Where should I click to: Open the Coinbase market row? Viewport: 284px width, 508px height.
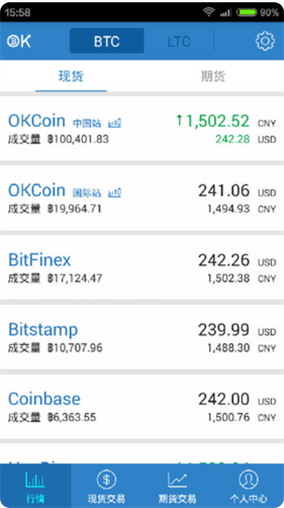coord(142,407)
